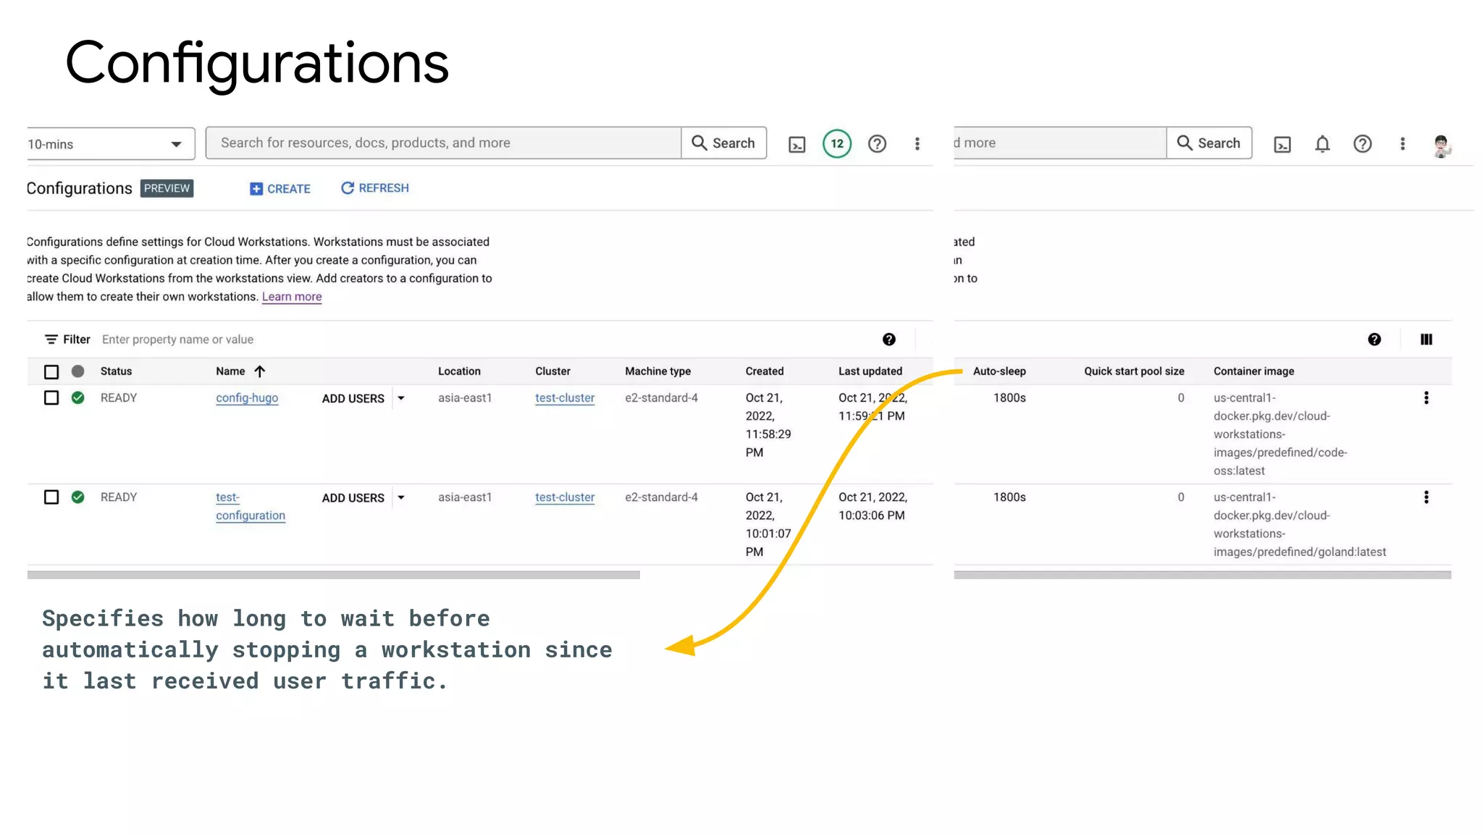
Task: Open row actions menu for code-oss image
Action: click(x=1426, y=397)
